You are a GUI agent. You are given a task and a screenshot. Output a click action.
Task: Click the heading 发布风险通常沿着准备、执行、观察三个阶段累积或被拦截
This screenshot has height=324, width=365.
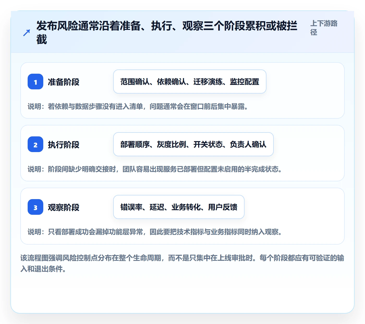(167, 33)
